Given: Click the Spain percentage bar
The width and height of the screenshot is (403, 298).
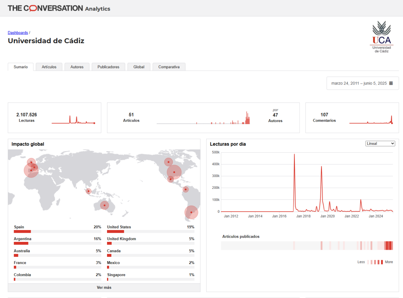Looking at the screenshot, I should (22, 232).
